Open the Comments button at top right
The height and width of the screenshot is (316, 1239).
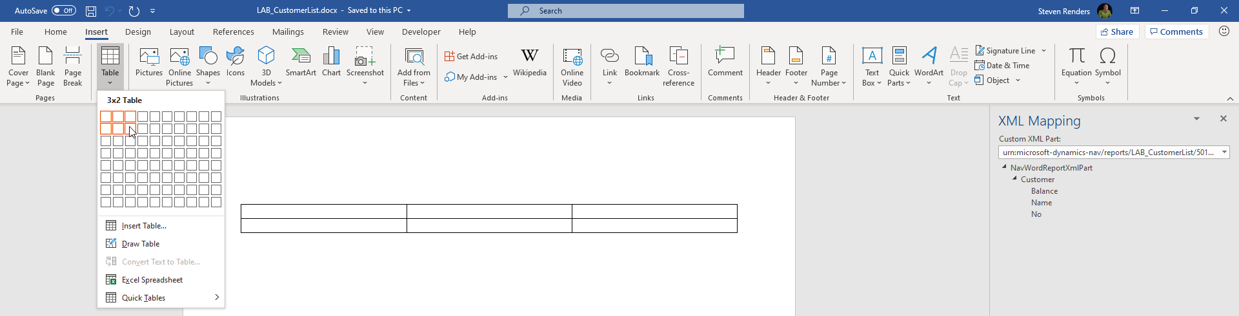point(1176,32)
